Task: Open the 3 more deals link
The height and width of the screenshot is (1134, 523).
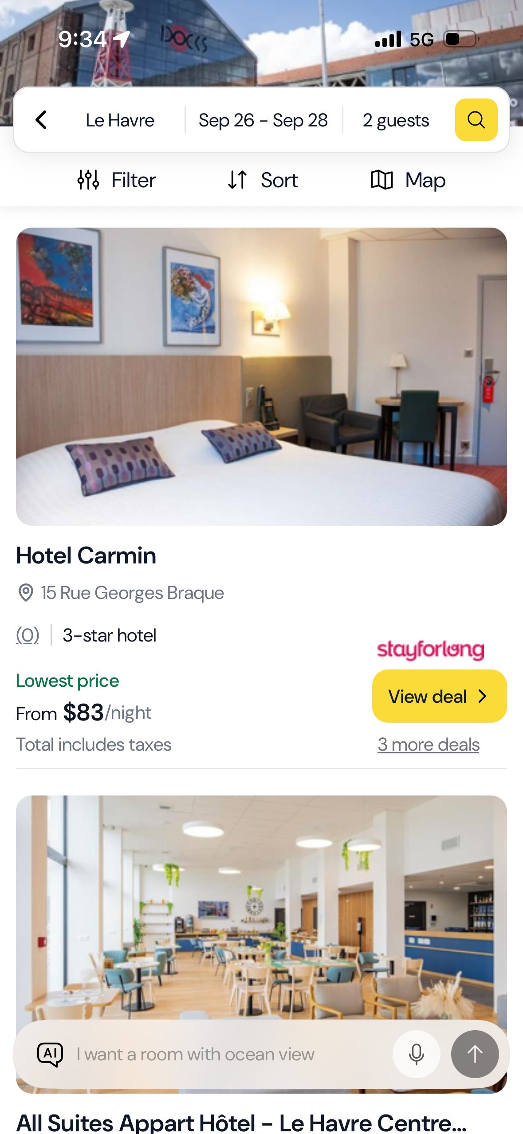Action: click(x=429, y=744)
